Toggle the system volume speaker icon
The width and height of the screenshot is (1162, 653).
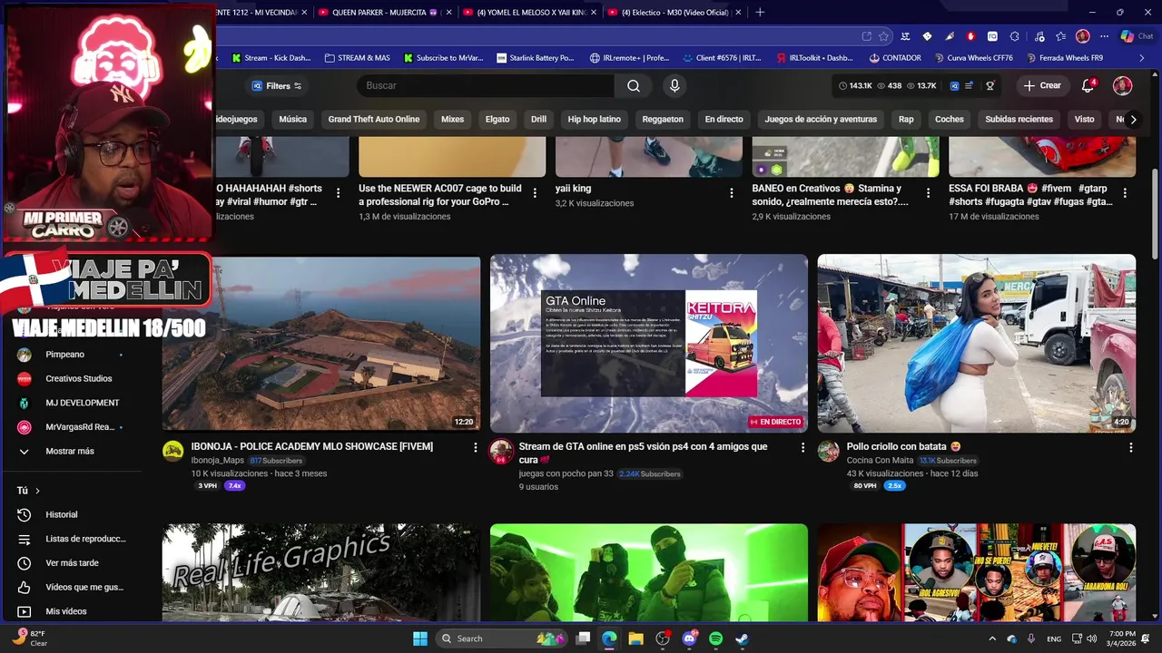1091,638
